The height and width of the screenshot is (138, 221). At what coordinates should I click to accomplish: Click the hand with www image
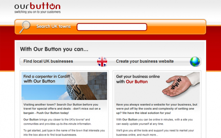(x=181, y=84)
